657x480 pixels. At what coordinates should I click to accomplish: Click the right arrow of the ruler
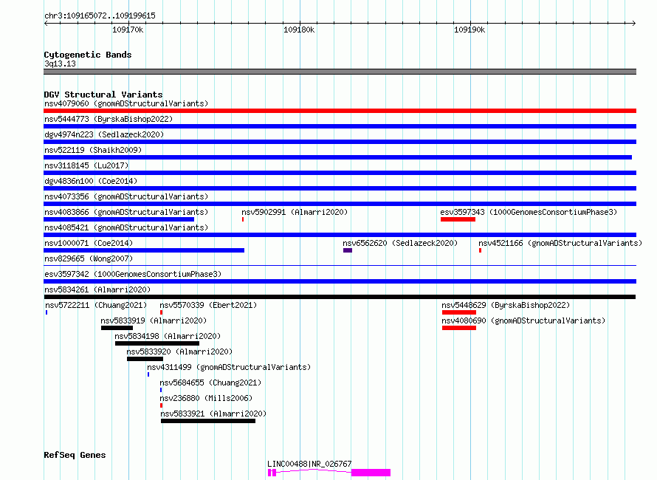coord(634,23)
